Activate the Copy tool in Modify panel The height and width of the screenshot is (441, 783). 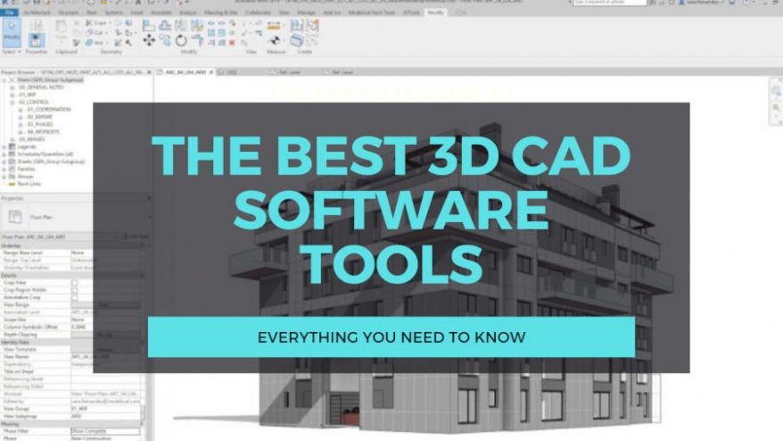165,40
